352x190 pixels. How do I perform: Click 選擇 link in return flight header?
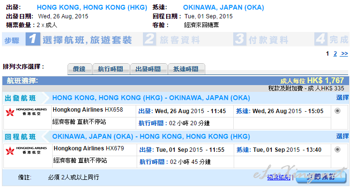[342, 136]
